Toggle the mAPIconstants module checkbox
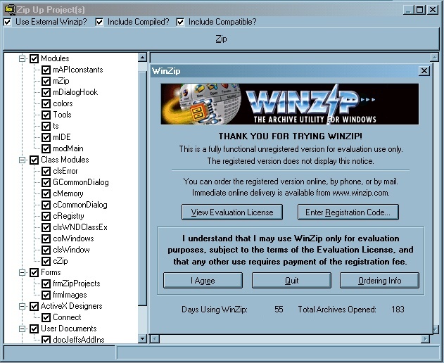 pyautogui.click(x=46, y=70)
